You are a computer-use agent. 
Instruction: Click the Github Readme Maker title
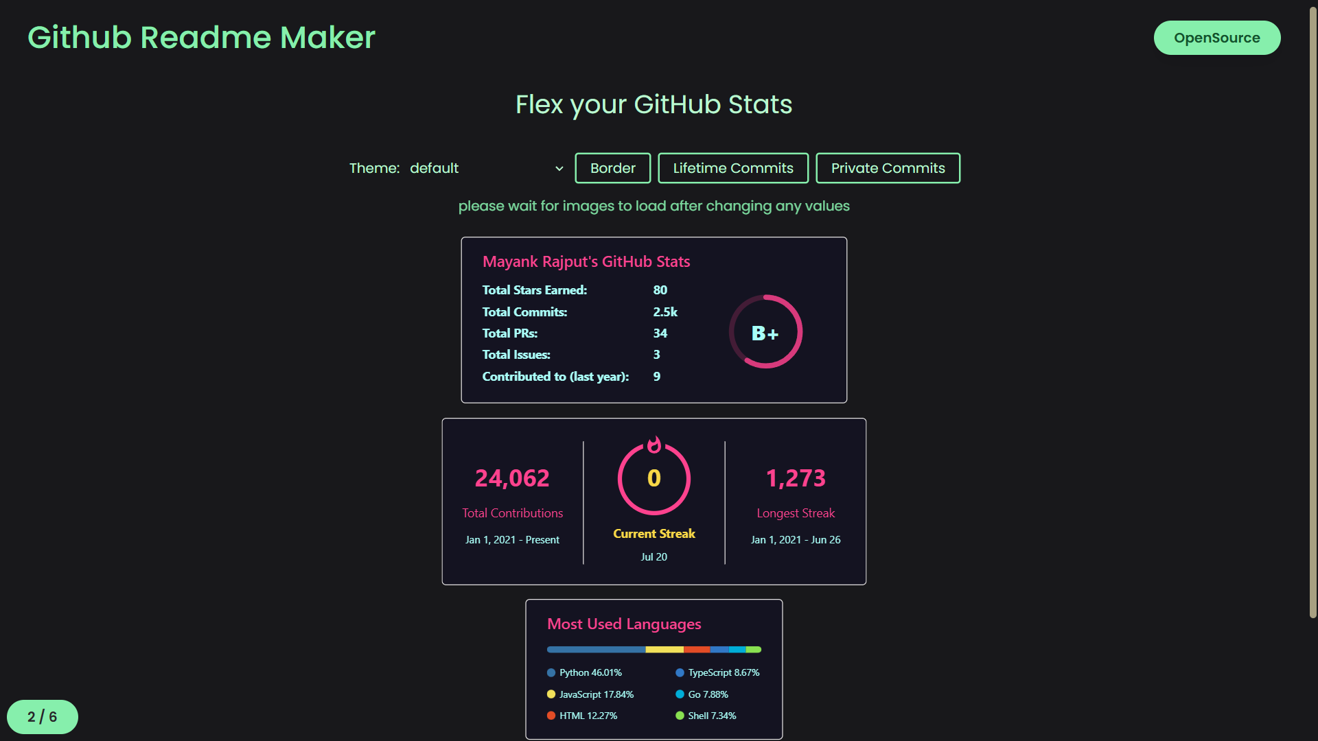[x=201, y=37]
